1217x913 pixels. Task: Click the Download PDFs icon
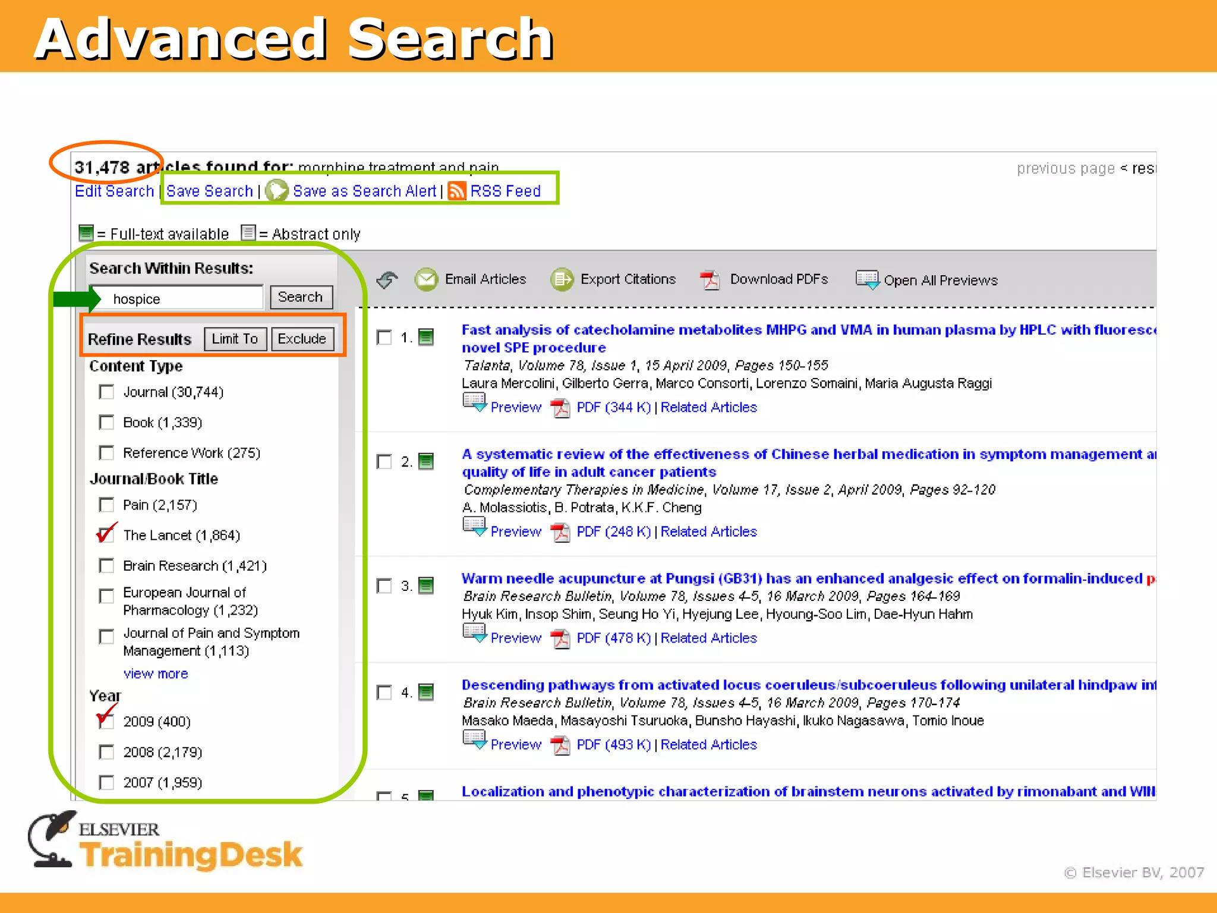(x=710, y=279)
